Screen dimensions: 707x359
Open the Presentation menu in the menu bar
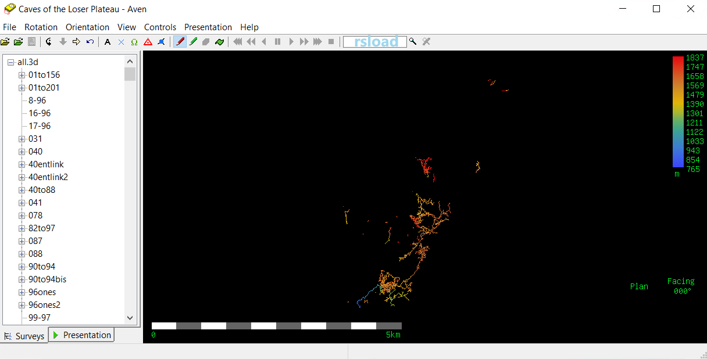[208, 27]
